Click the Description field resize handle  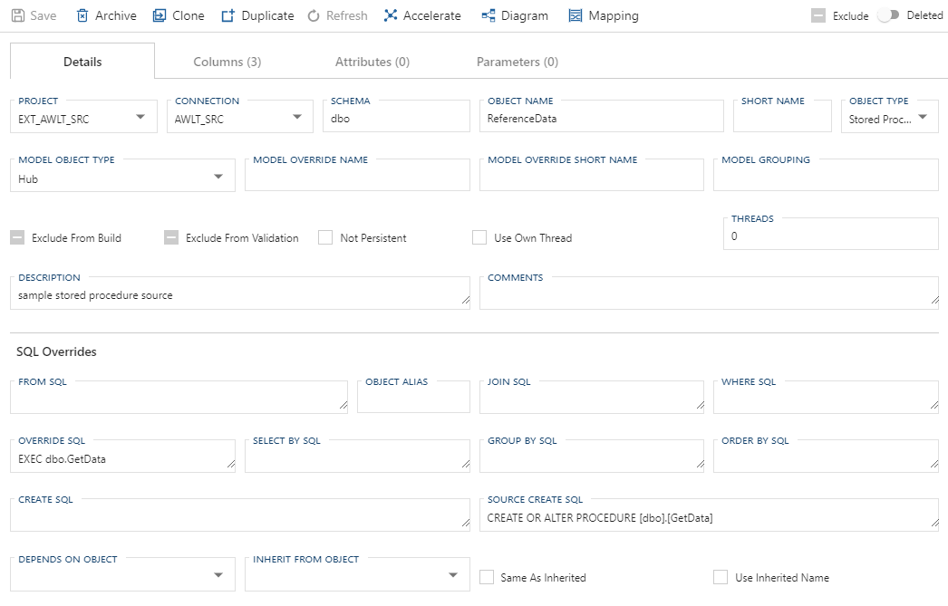pyautogui.click(x=466, y=300)
